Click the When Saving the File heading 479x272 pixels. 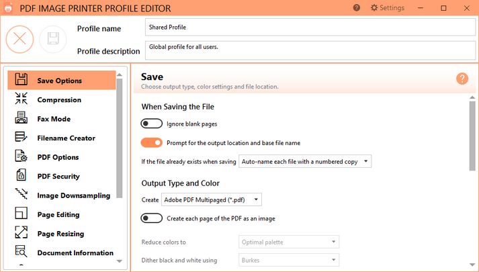177,107
